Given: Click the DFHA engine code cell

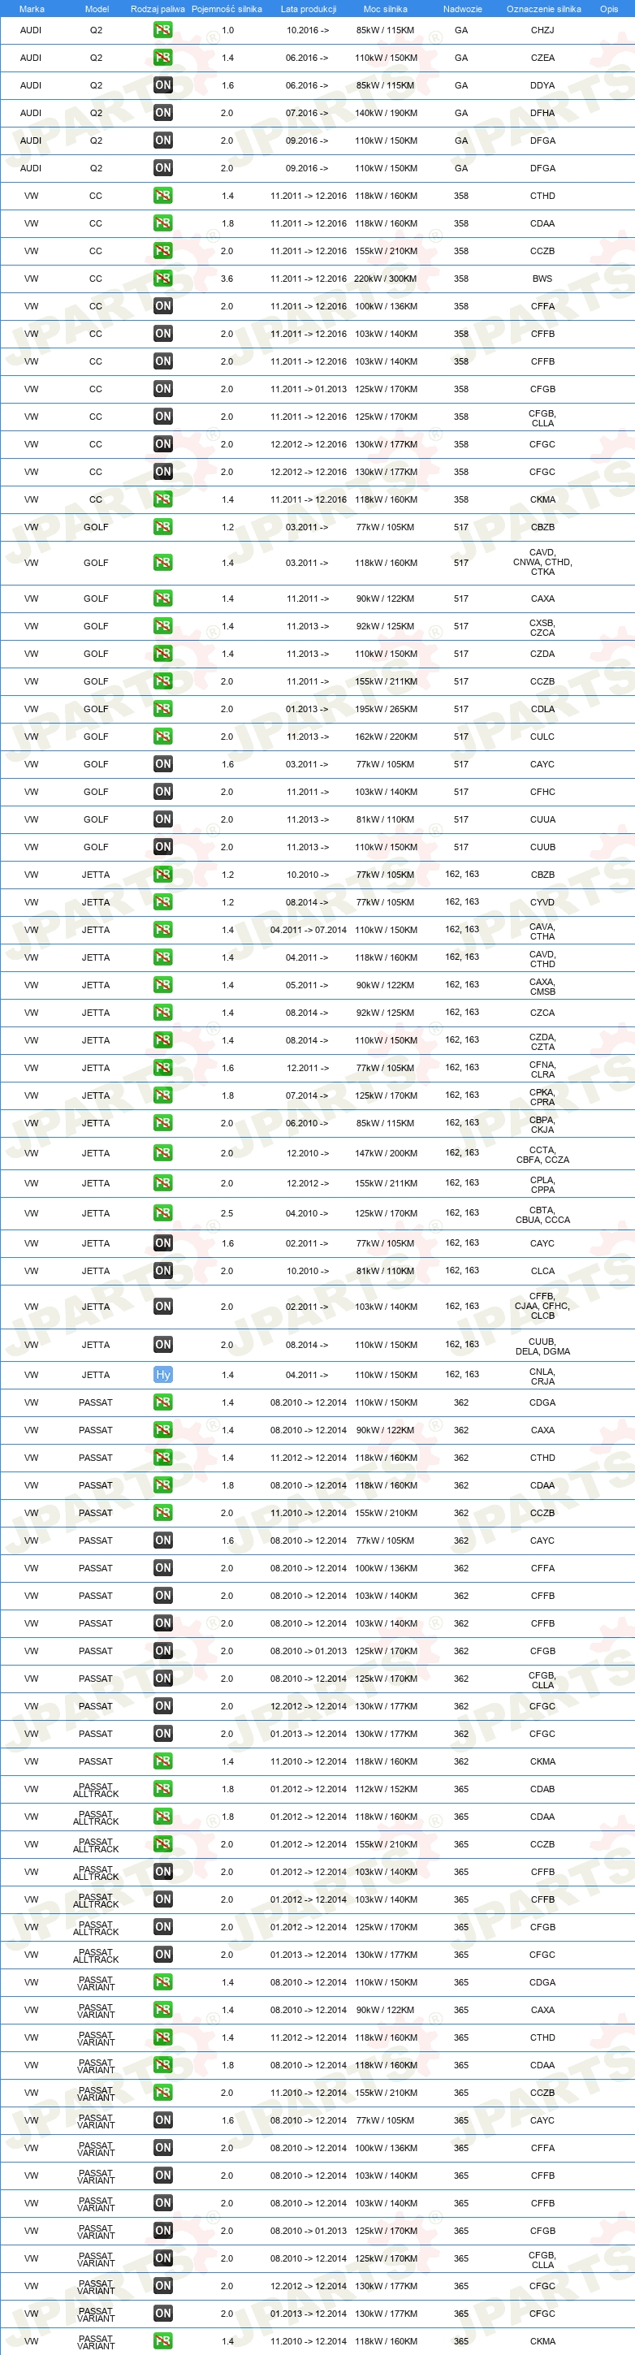Looking at the screenshot, I should [542, 114].
